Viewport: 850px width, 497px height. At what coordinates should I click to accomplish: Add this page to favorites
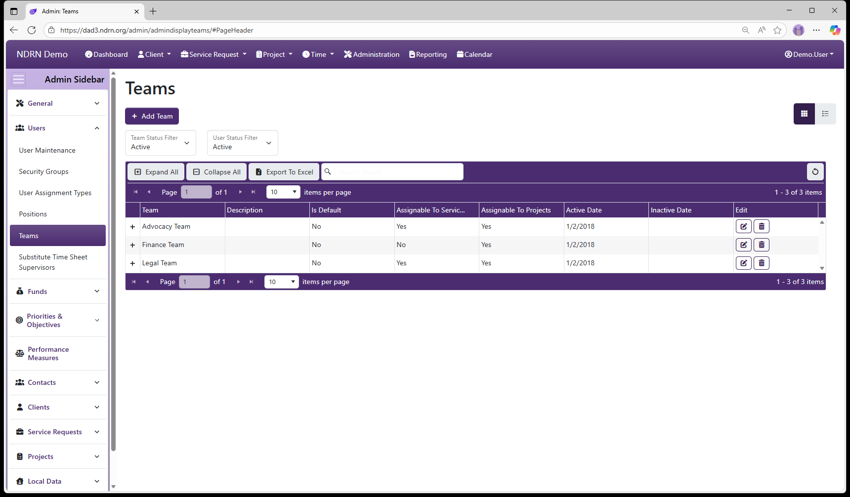click(x=777, y=30)
